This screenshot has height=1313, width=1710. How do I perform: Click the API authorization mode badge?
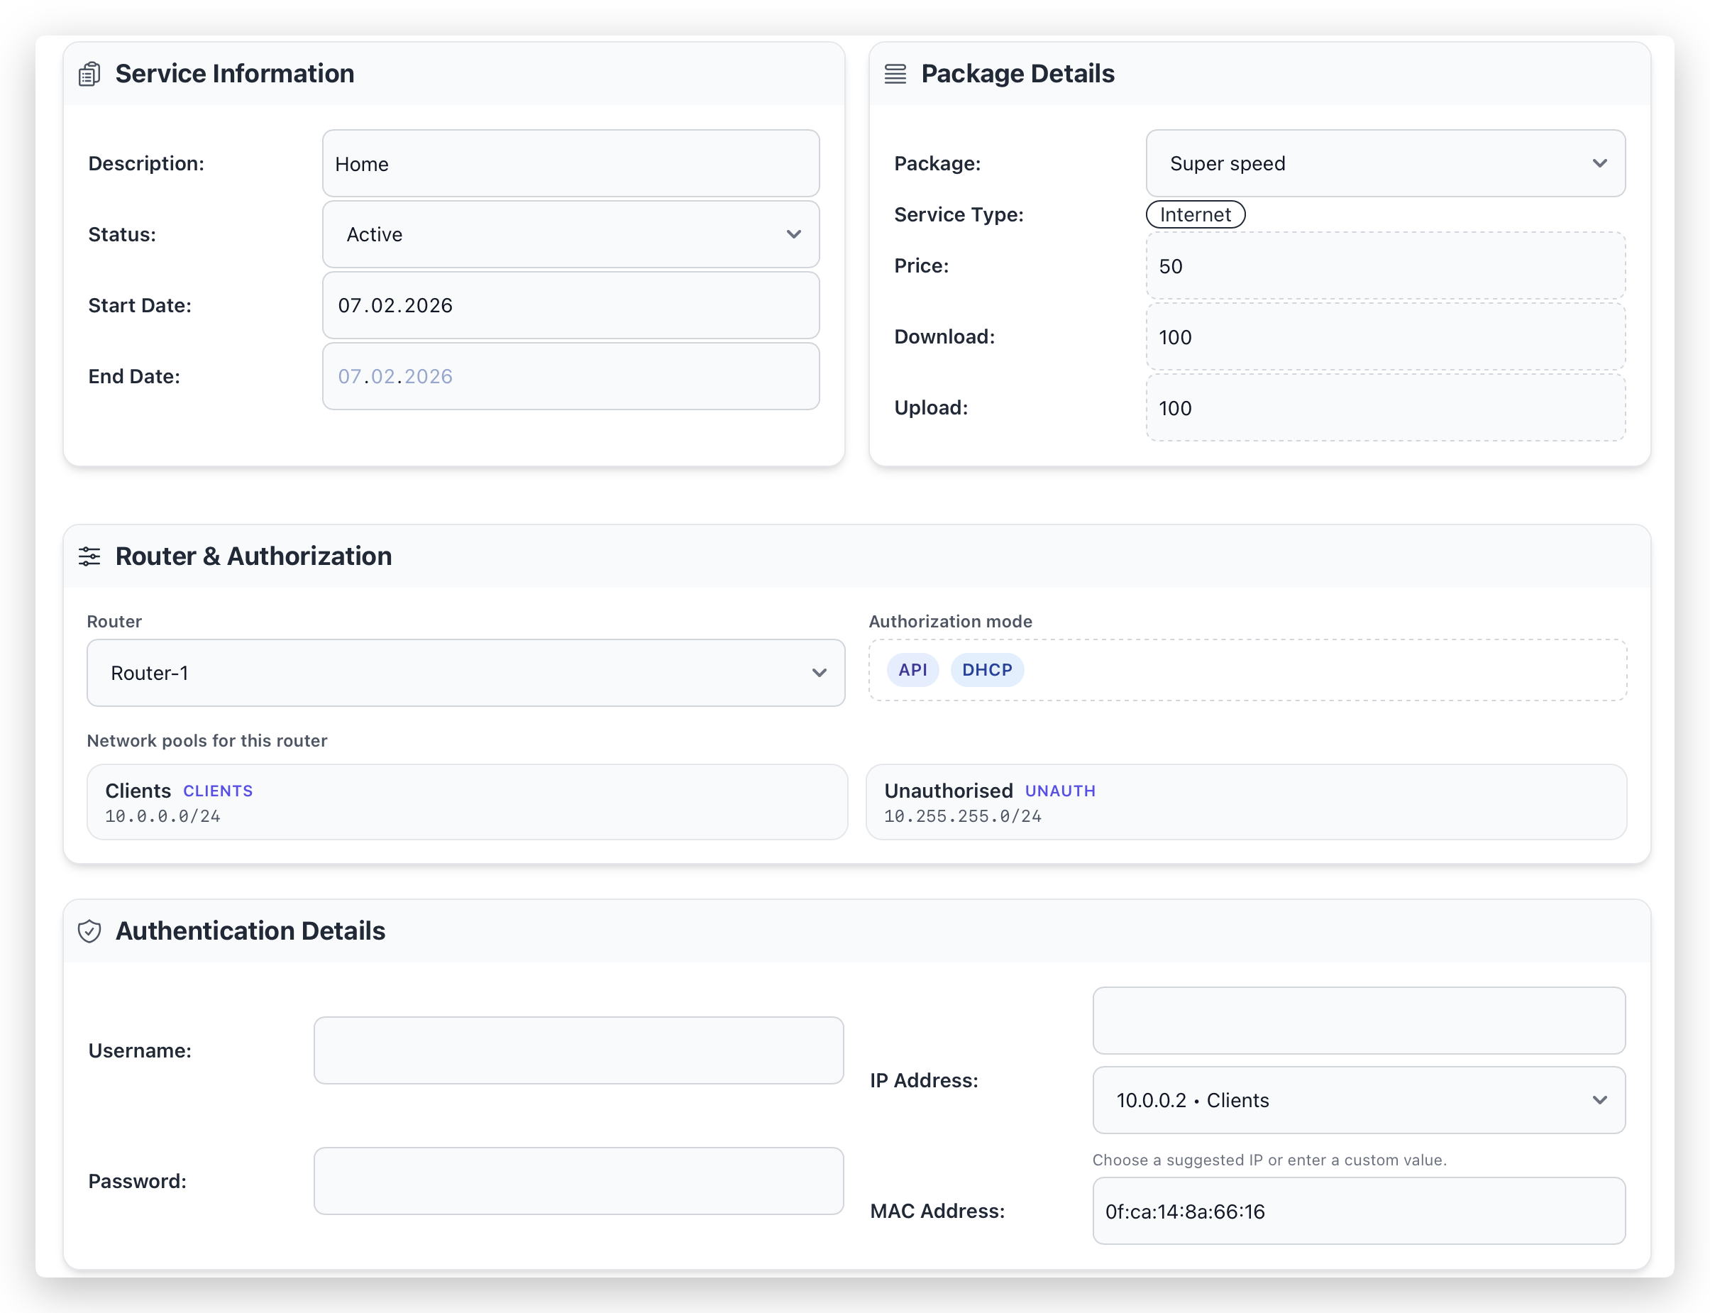[x=912, y=670]
